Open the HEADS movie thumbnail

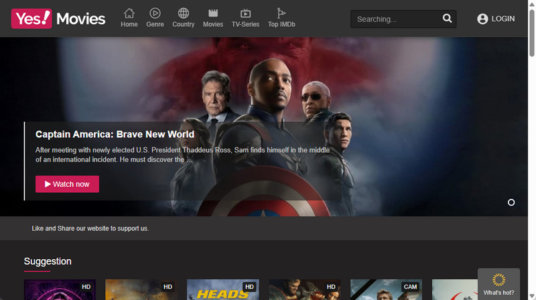[x=223, y=290]
